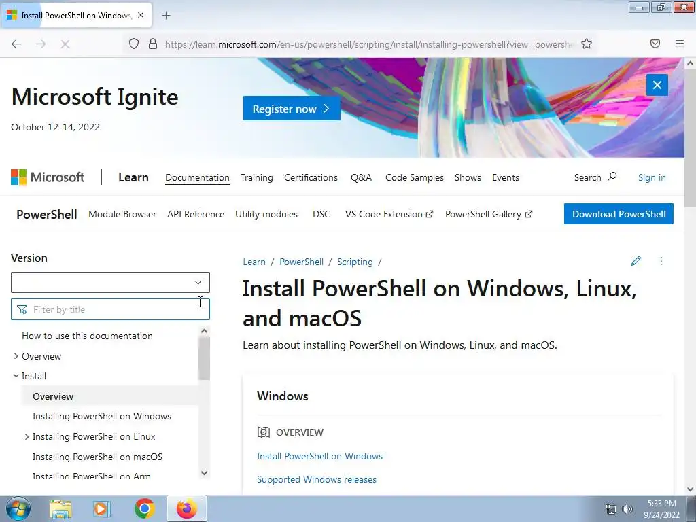Go to the PowerShell product heading link
The width and height of the screenshot is (696, 522).
[47, 214]
